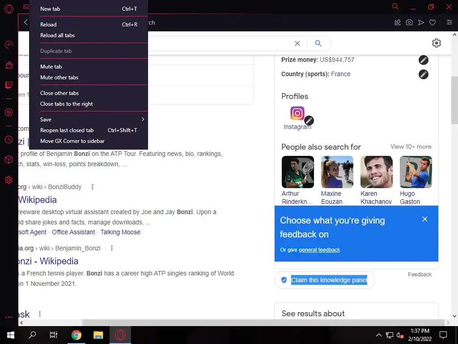Open more options for BonziBuddy result

[x=93, y=187]
